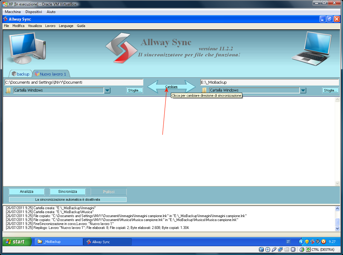Screen dimensions: 343x255
Task: Click the speaker volume tray icon
Action: click(318, 242)
